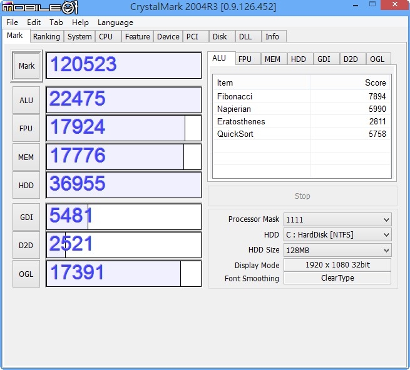
Task: Expand the Processor Mask dropdown
Action: tap(337, 219)
